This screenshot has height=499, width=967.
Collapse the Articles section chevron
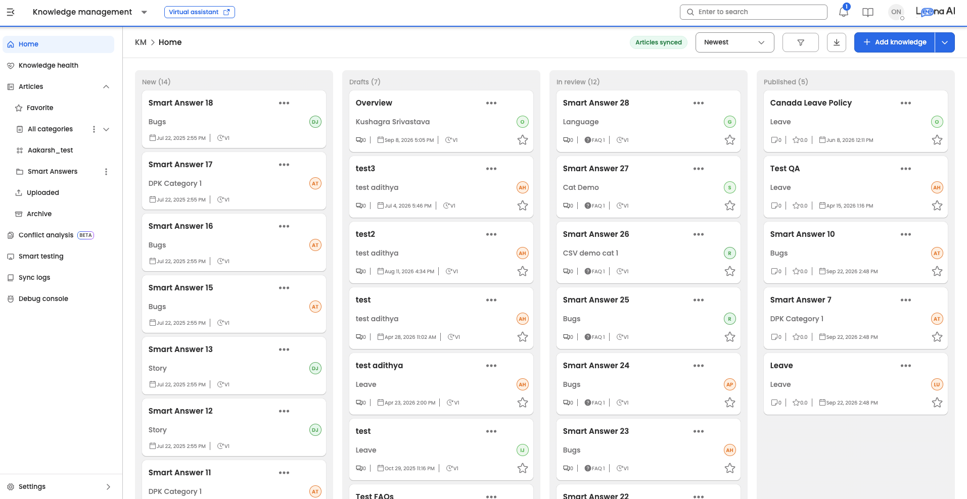click(x=106, y=87)
